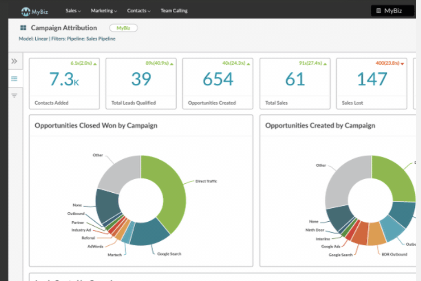Open the dashboard list icon in the sidebar
The width and height of the screenshot is (421, 281).
[14, 78]
